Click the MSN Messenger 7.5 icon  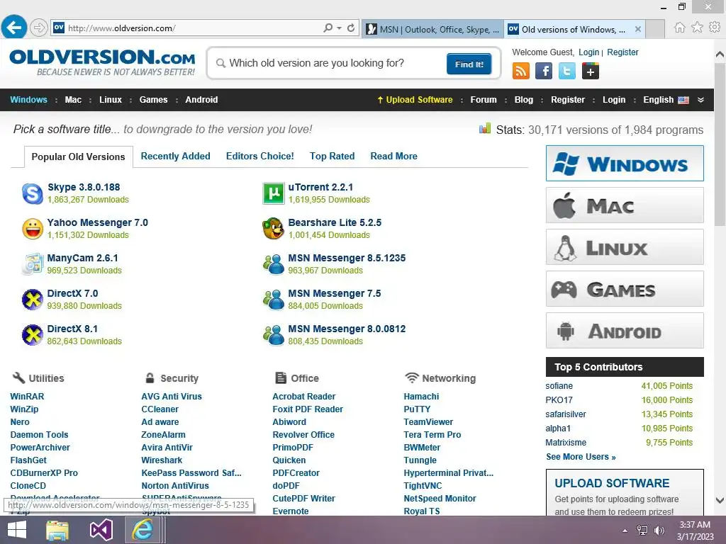click(x=274, y=300)
